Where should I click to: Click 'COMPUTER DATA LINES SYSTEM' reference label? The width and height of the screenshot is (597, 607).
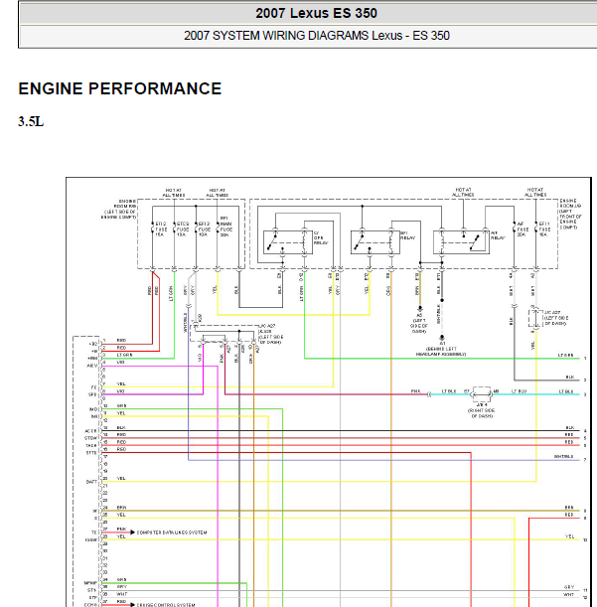coord(172,532)
